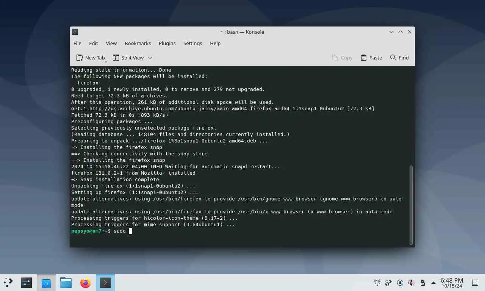Open the View menu
Viewport: 485px width, 291px height.
pyautogui.click(x=111, y=43)
